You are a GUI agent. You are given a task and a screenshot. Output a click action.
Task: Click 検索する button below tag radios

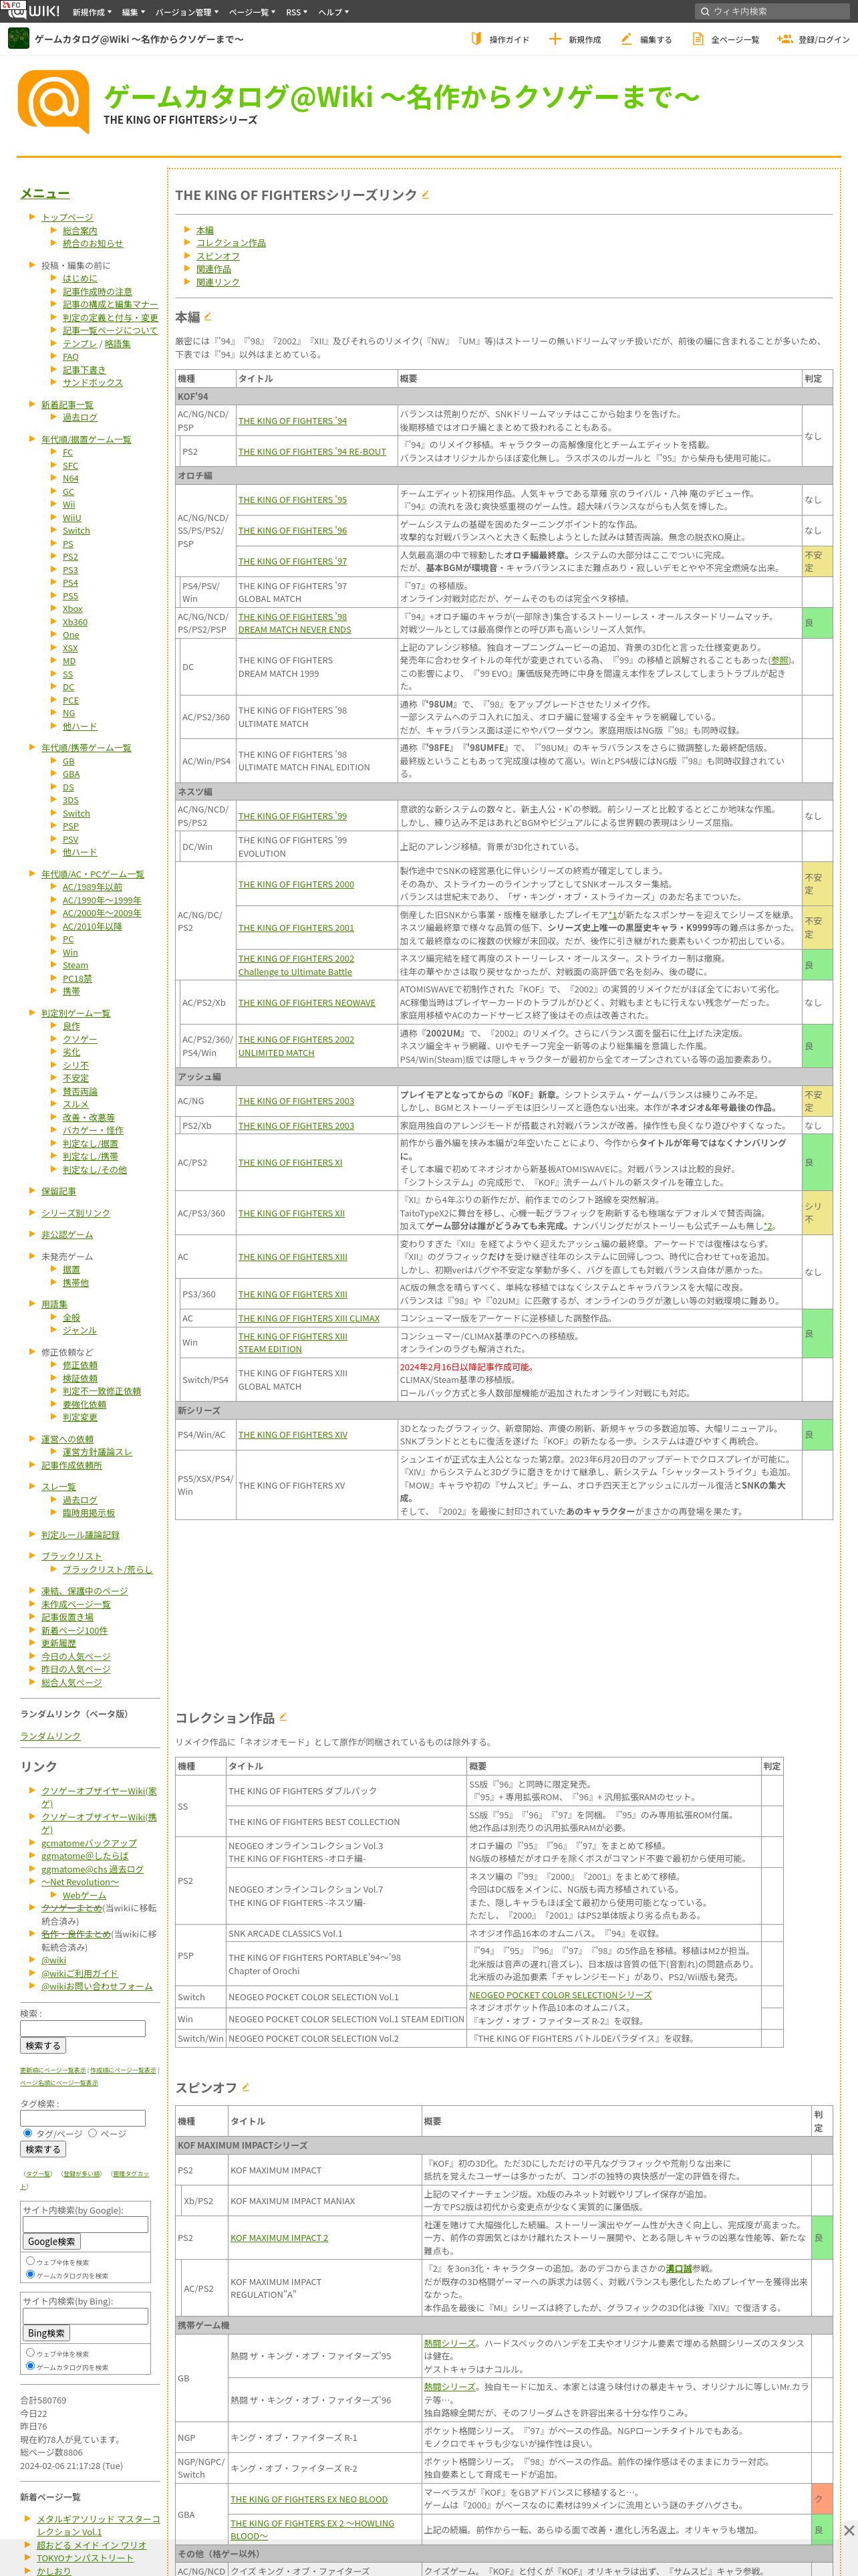coord(43,2149)
